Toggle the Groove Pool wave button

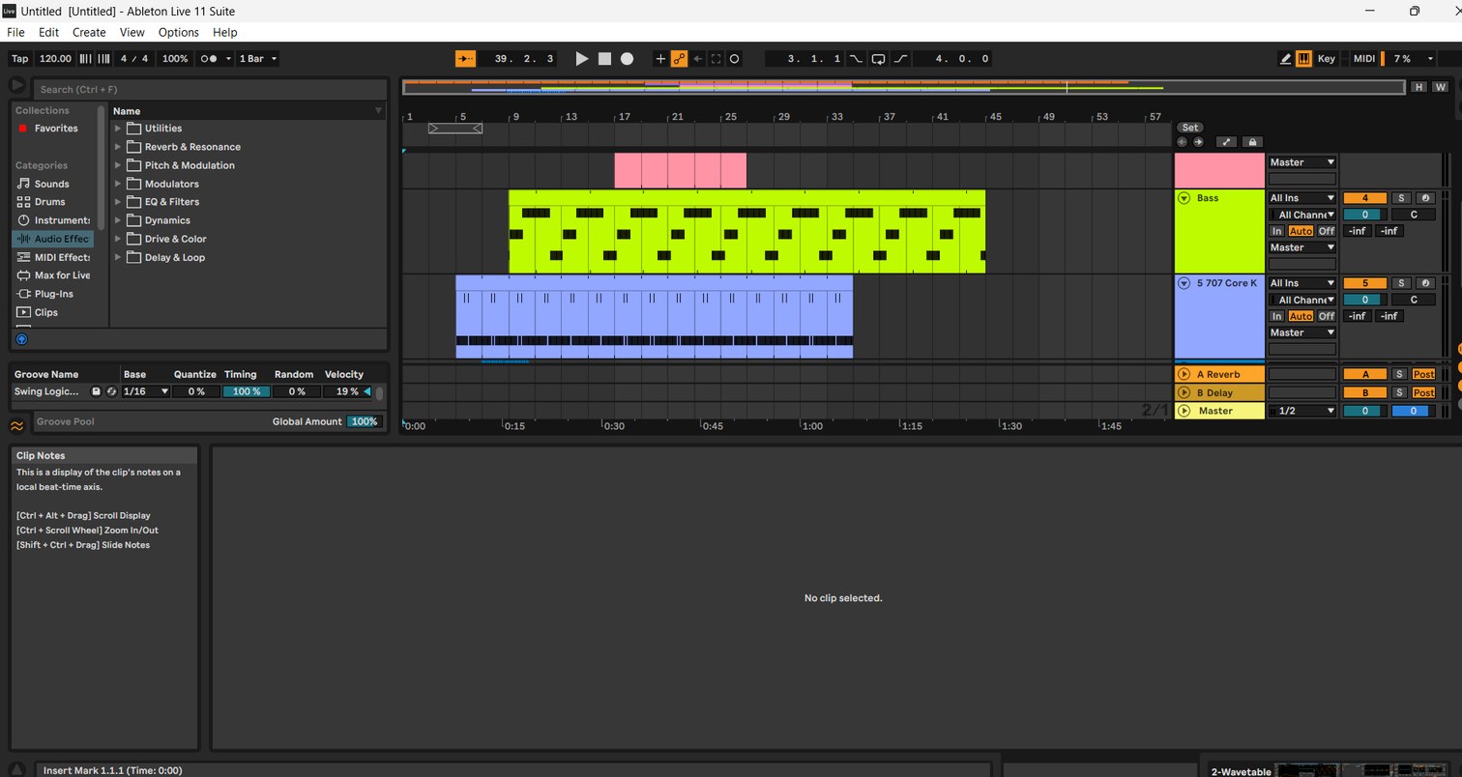point(16,425)
